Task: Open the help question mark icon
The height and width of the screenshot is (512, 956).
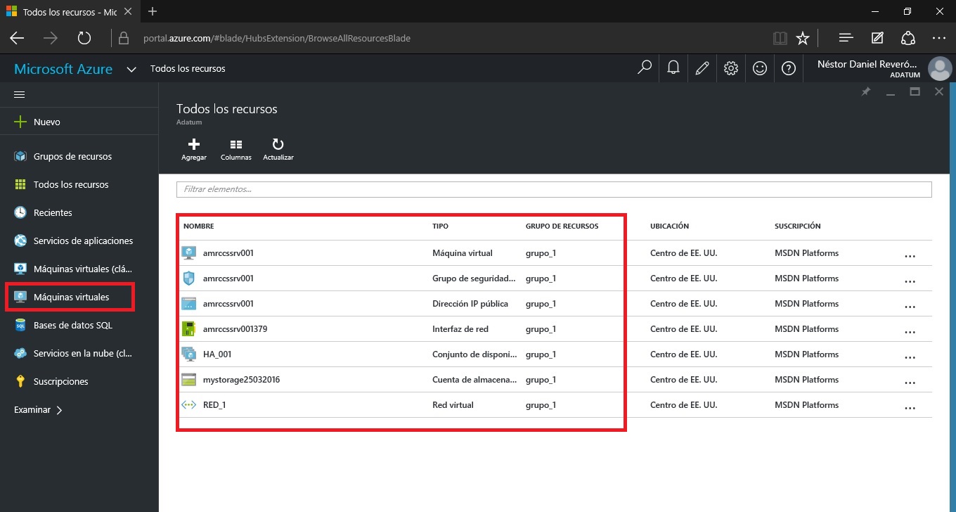Action: click(x=789, y=68)
